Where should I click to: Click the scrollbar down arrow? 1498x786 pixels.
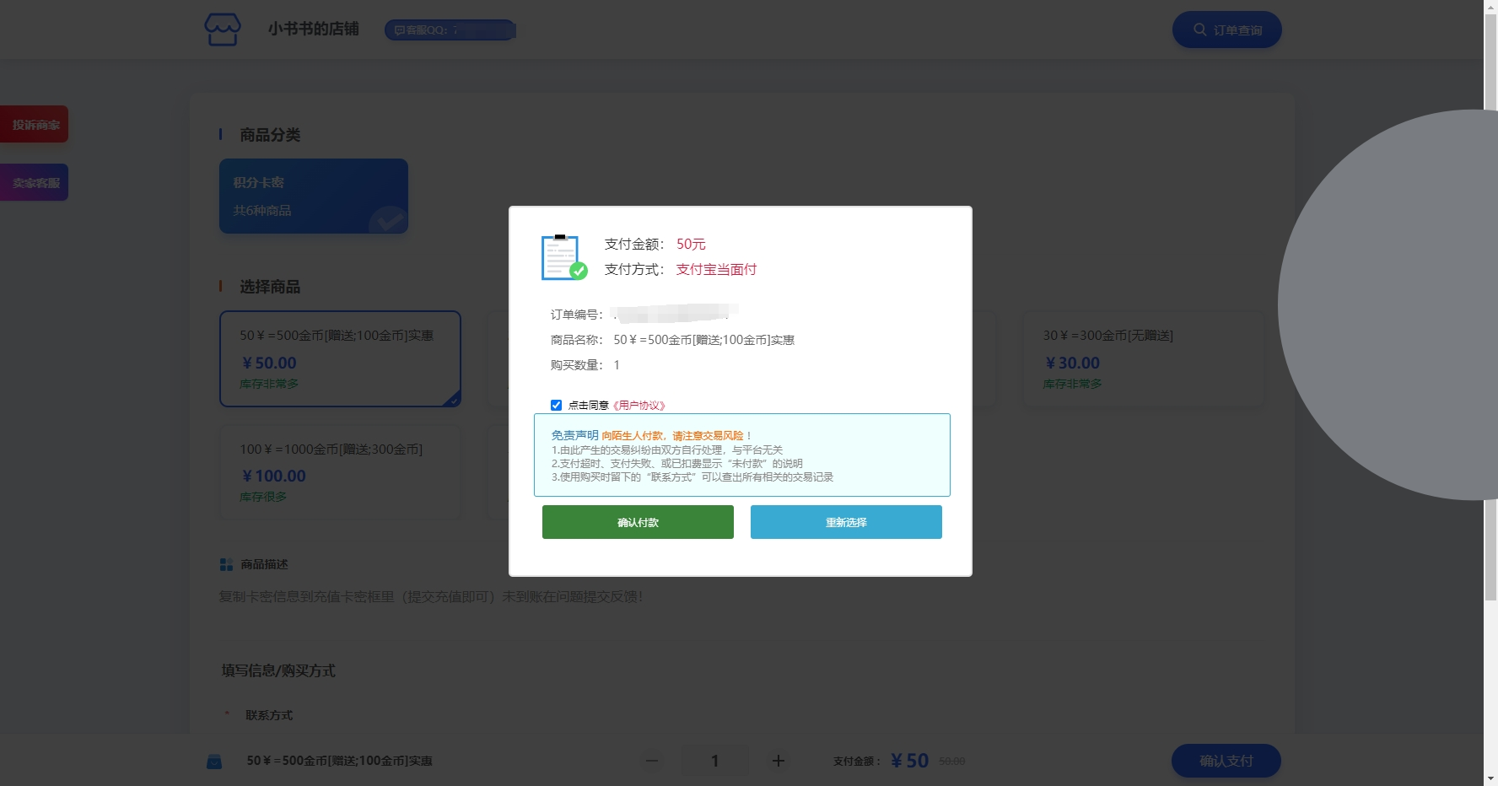coord(1490,778)
